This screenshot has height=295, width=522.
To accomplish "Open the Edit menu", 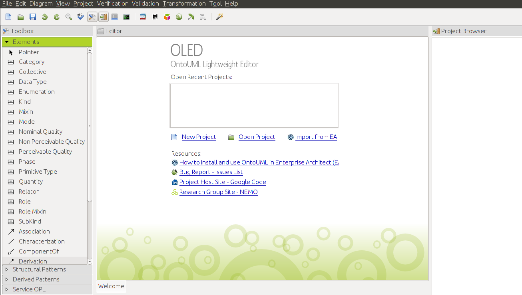I will pos(21,4).
